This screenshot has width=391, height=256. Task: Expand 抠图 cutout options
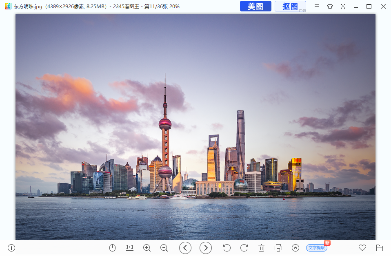[290, 7]
